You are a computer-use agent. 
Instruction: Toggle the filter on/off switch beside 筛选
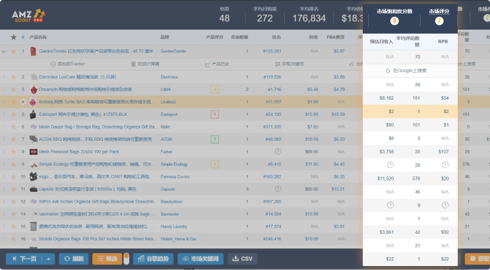(127, 259)
